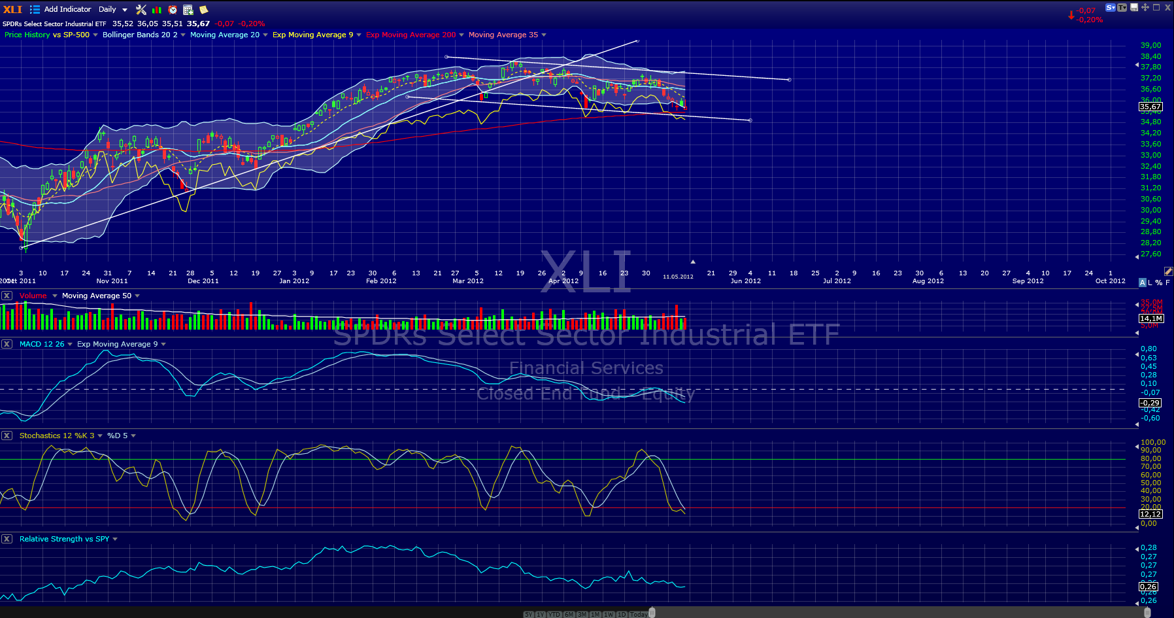Viewport: 1174px width, 618px height.
Task: Maximize the chart window
Action: 1156,7
